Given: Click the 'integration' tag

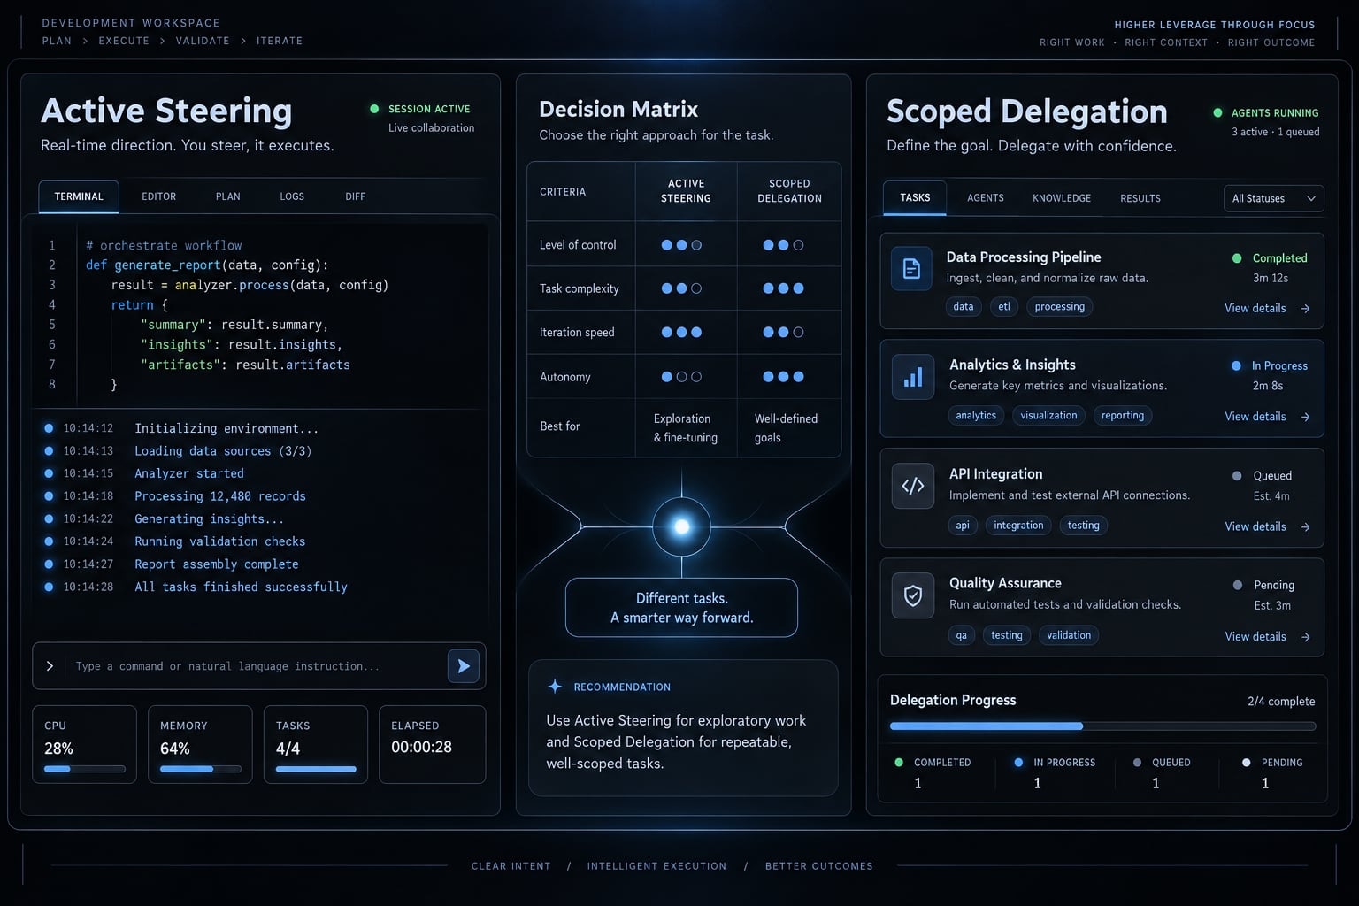Looking at the screenshot, I should pyautogui.click(x=1018, y=526).
